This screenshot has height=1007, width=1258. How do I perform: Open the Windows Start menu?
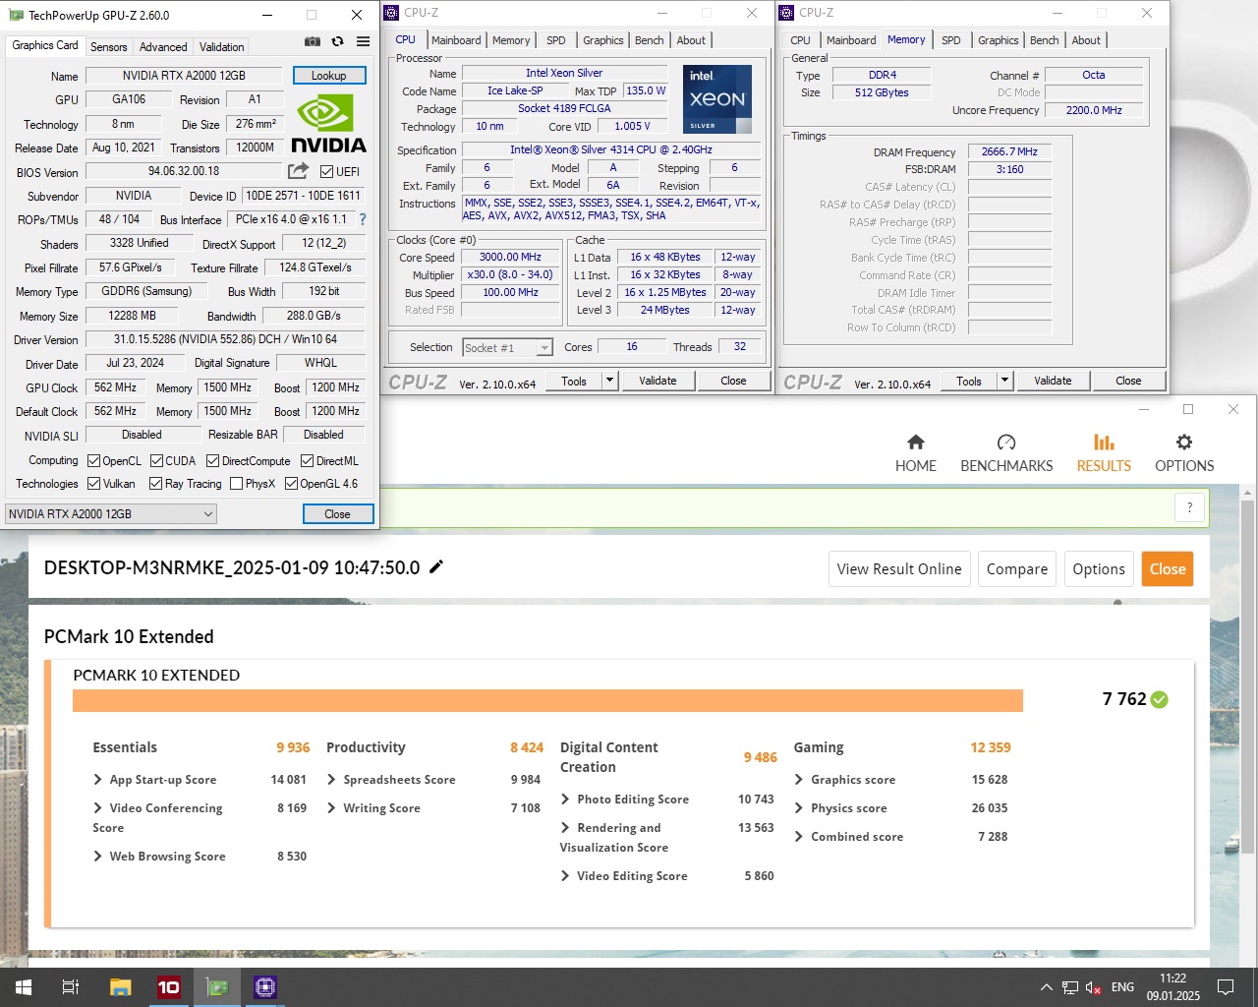(24, 986)
